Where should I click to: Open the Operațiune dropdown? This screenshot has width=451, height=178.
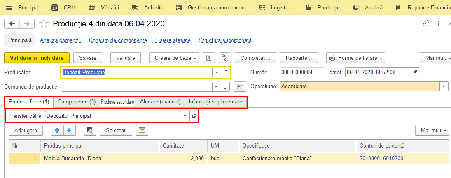pyautogui.click(x=444, y=86)
